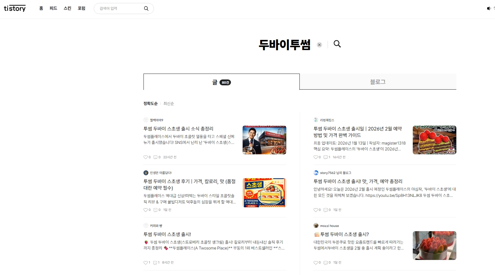
Task: Click timestamp 22시간 전
Action: (170, 157)
